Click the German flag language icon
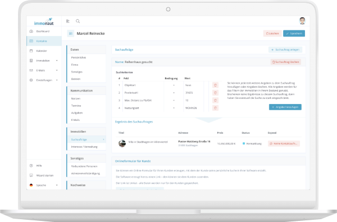The width and height of the screenshot is (337, 222). pos(31,185)
